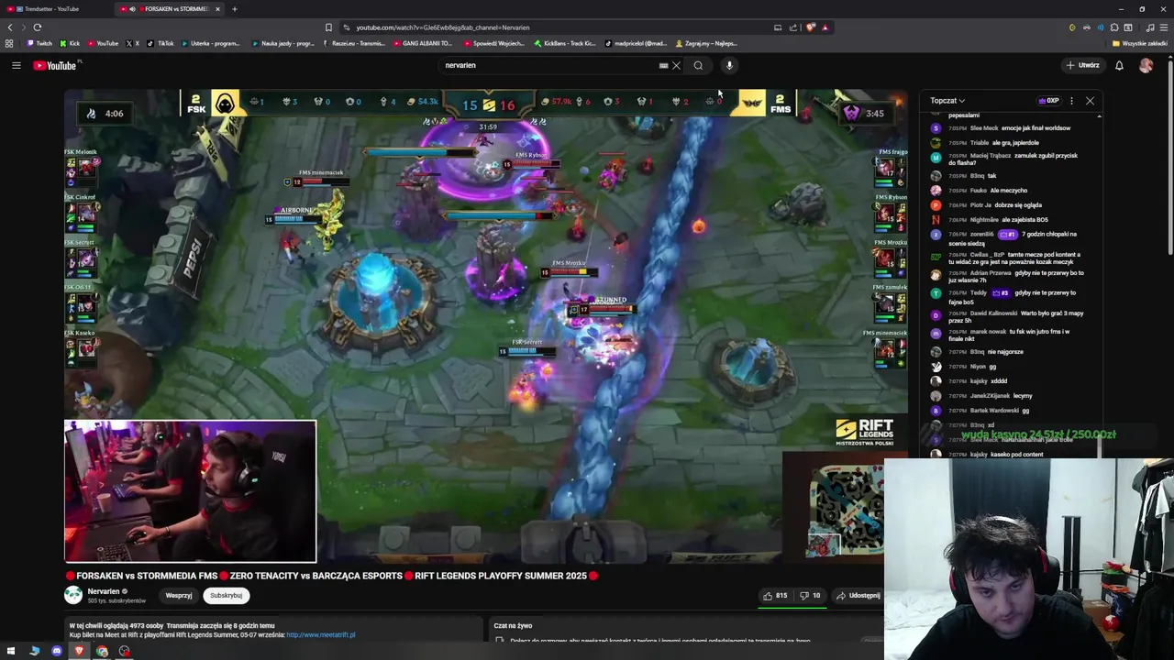
Task: Click the #1 member badge beside zoren8i6
Action: coord(1008,235)
